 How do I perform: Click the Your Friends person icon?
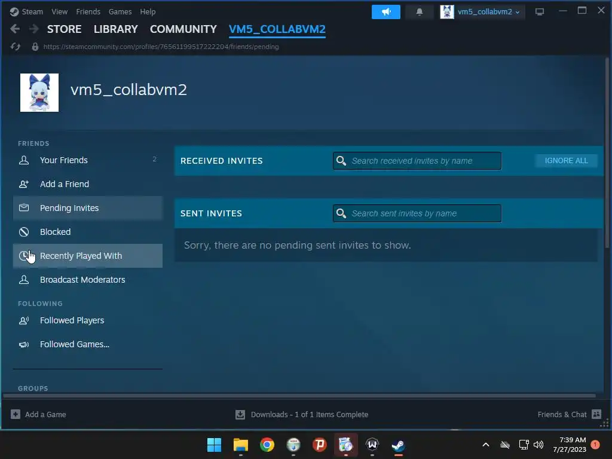pyautogui.click(x=24, y=160)
